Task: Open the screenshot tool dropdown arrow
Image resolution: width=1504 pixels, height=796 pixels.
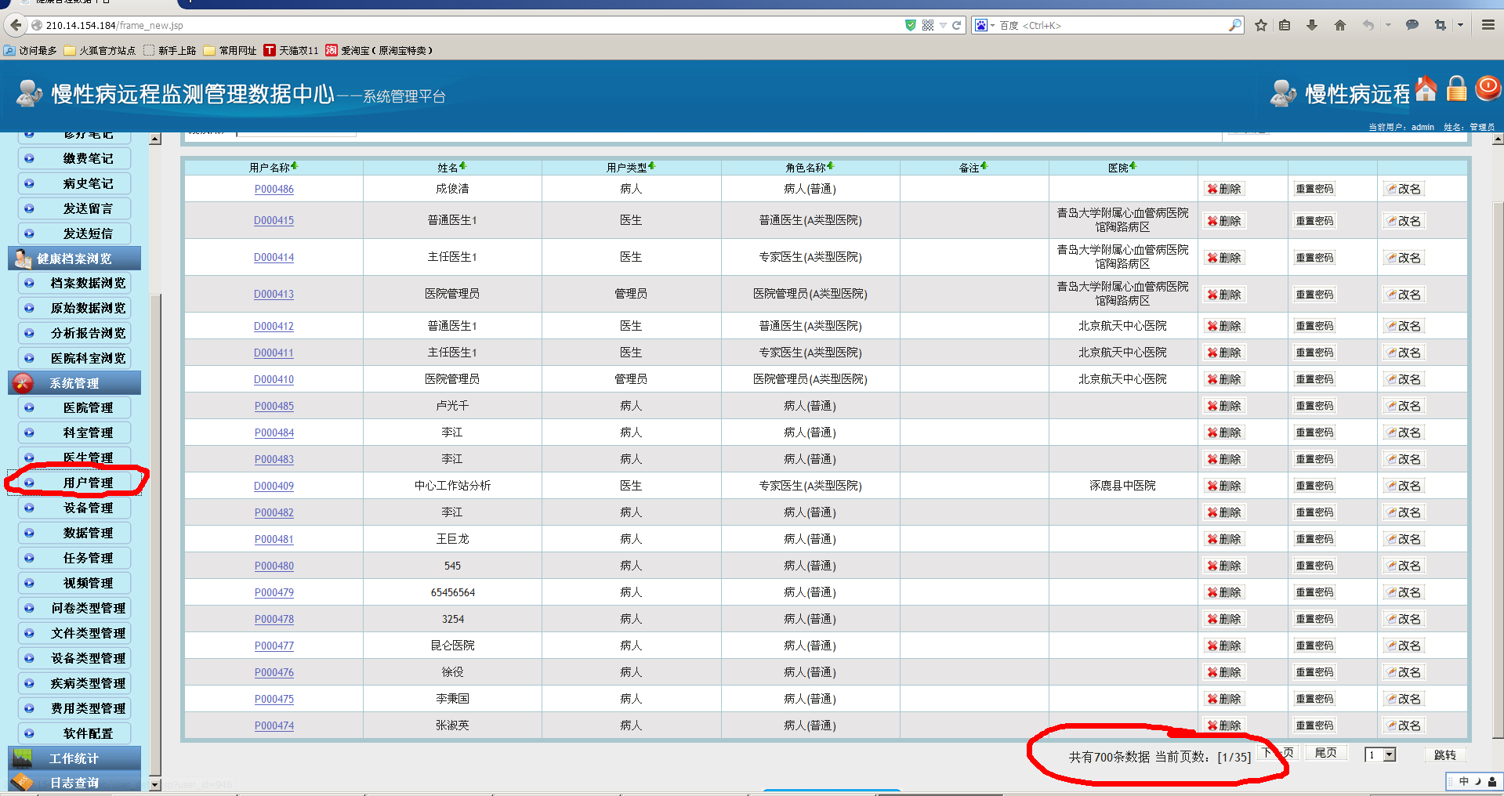Action: 1460,25
